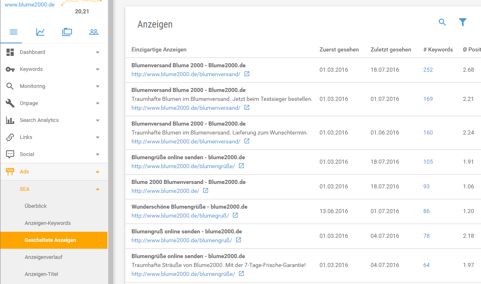Open external link icon of 252-keyword ad

(247, 74)
